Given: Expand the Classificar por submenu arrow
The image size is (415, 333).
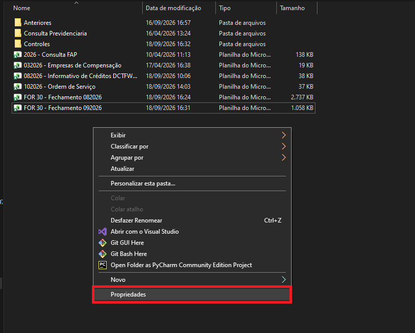Looking at the screenshot, I should tap(283, 146).
